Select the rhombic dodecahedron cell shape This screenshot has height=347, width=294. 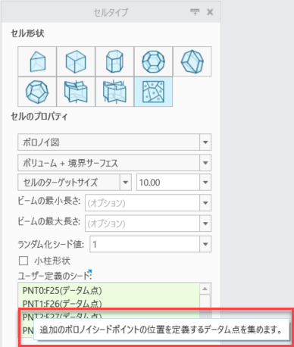(x=192, y=61)
